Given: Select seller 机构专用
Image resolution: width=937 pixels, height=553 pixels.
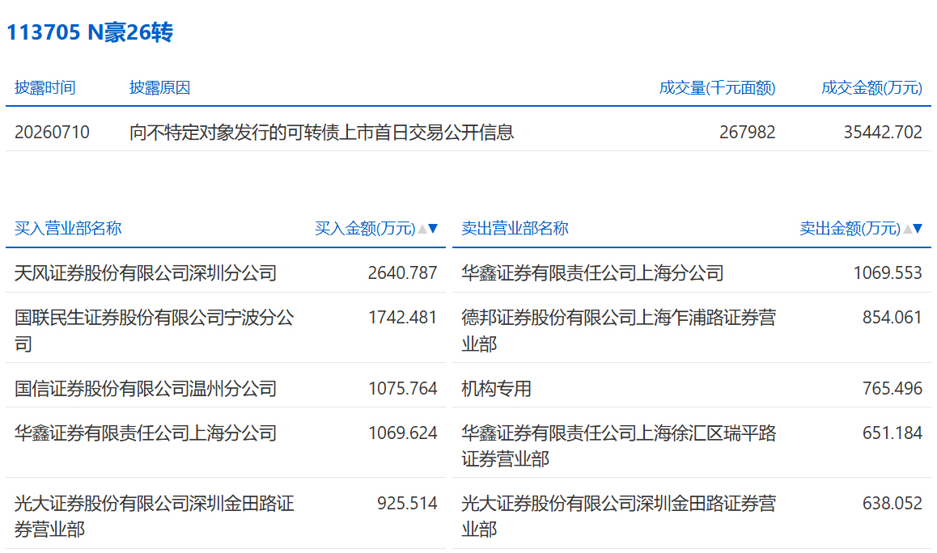Looking at the screenshot, I should coord(496,389).
